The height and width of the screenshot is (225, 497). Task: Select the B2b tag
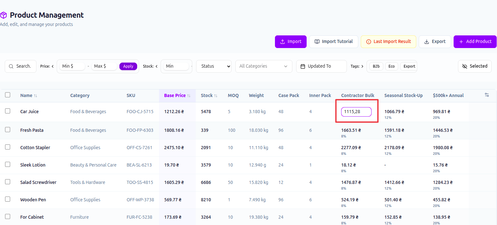(376, 66)
